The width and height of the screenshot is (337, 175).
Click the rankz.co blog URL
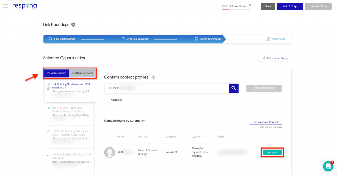coord(71,115)
